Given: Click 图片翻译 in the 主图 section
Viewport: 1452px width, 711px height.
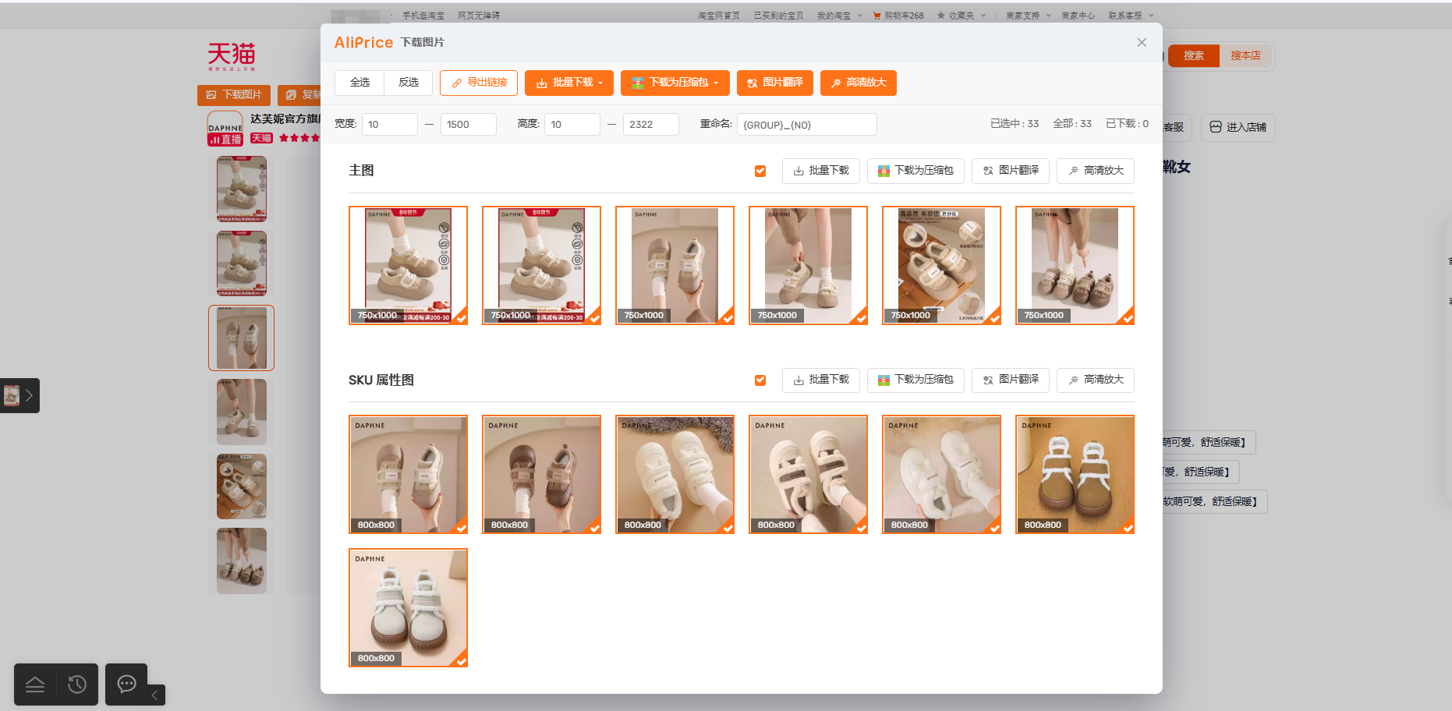Looking at the screenshot, I should pyautogui.click(x=1011, y=171).
